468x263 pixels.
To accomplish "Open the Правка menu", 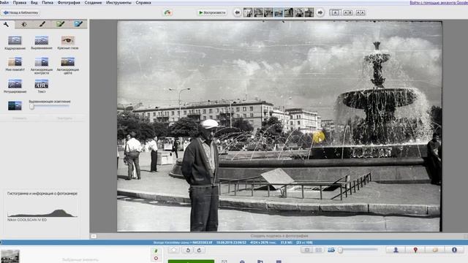I will click(x=20, y=3).
